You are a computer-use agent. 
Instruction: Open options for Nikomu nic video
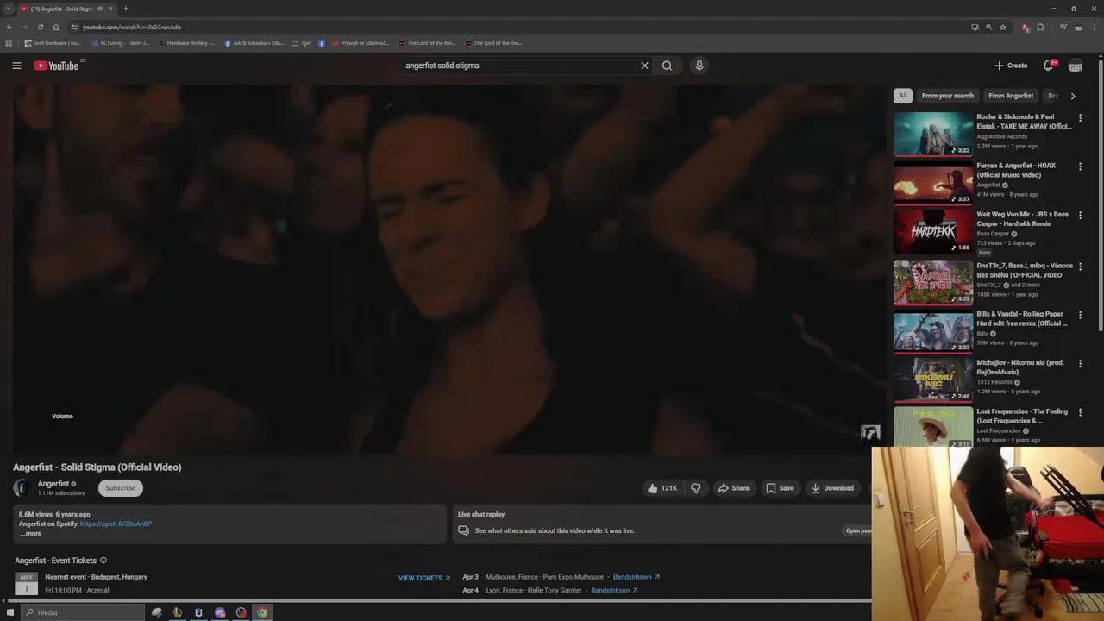click(1080, 364)
